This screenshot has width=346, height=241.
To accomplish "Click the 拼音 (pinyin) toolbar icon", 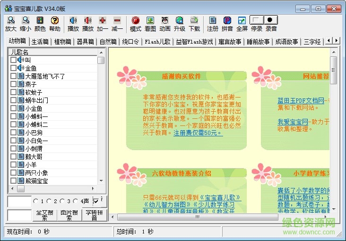I will point(227,21).
